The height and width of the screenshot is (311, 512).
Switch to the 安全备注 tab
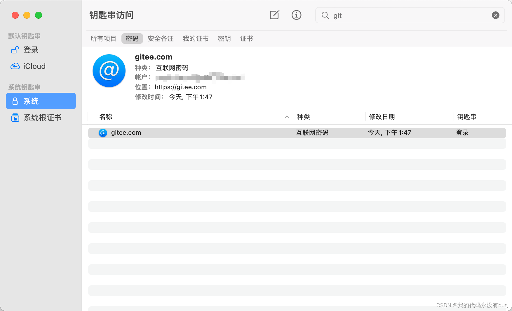pyautogui.click(x=161, y=39)
